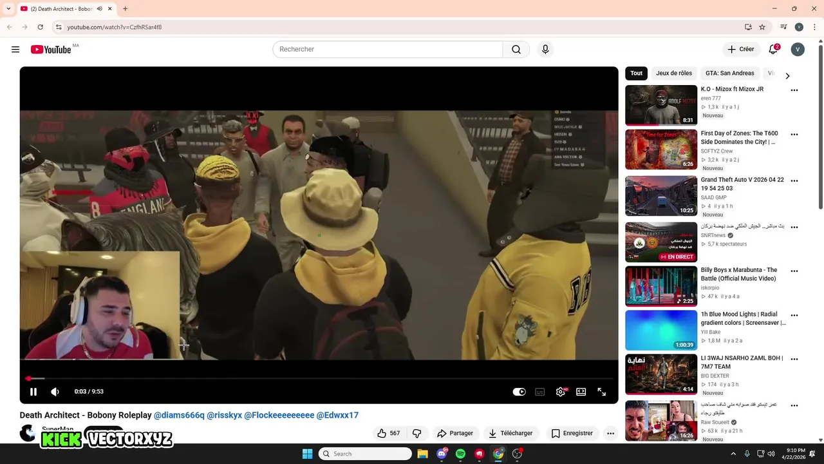
Task: Seek on the video progress bar
Action: click(319, 378)
